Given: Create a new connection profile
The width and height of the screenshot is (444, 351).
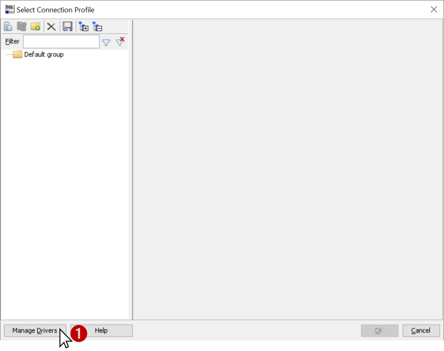Looking at the screenshot, I should tap(8, 26).
